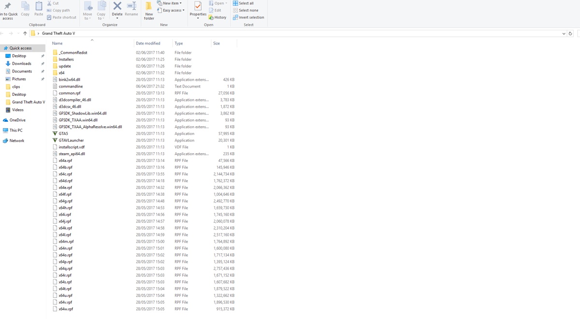Click the Rename icon in the ribbon

click(131, 6)
